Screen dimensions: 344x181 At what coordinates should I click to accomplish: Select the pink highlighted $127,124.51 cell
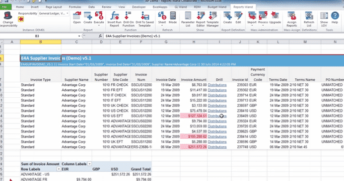click(194, 116)
